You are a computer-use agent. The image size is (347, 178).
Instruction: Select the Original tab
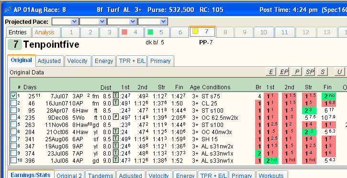click(22, 60)
